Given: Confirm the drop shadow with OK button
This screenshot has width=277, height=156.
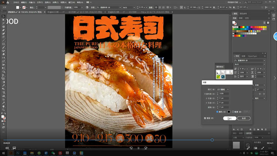Looking at the screenshot, I should tap(229, 118).
